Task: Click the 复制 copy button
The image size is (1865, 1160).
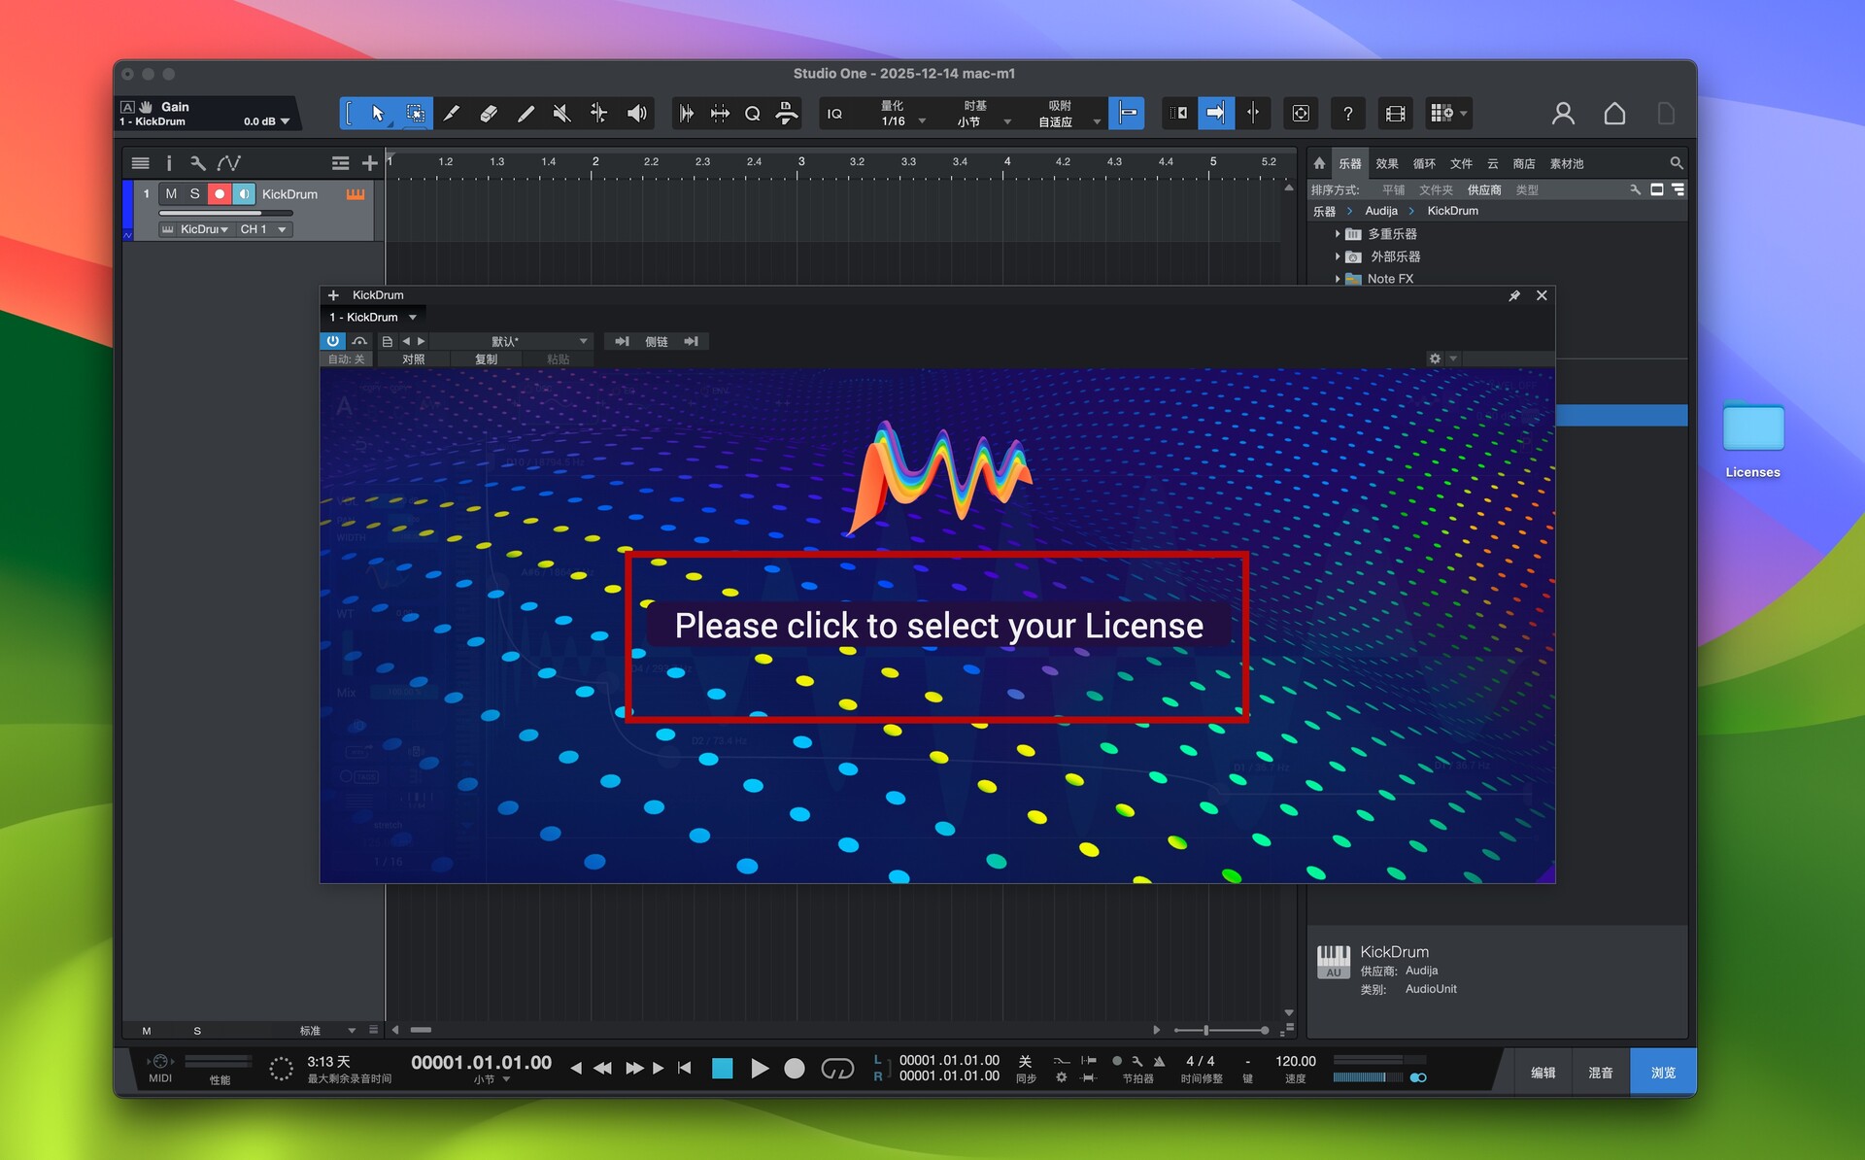Action: click(486, 359)
